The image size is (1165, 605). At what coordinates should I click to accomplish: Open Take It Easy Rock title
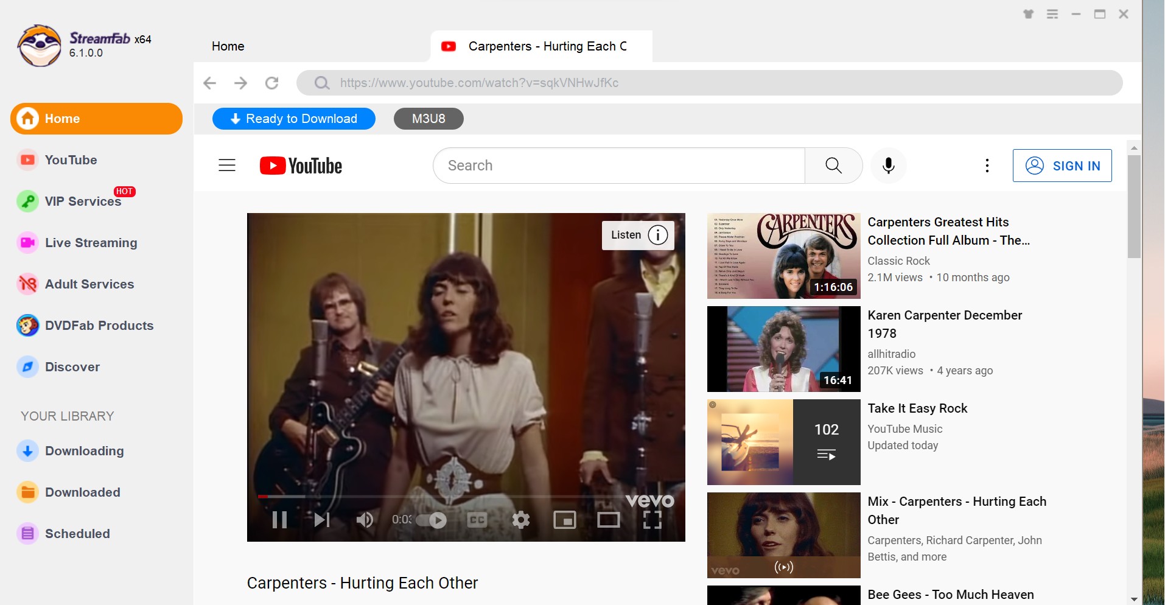917,408
